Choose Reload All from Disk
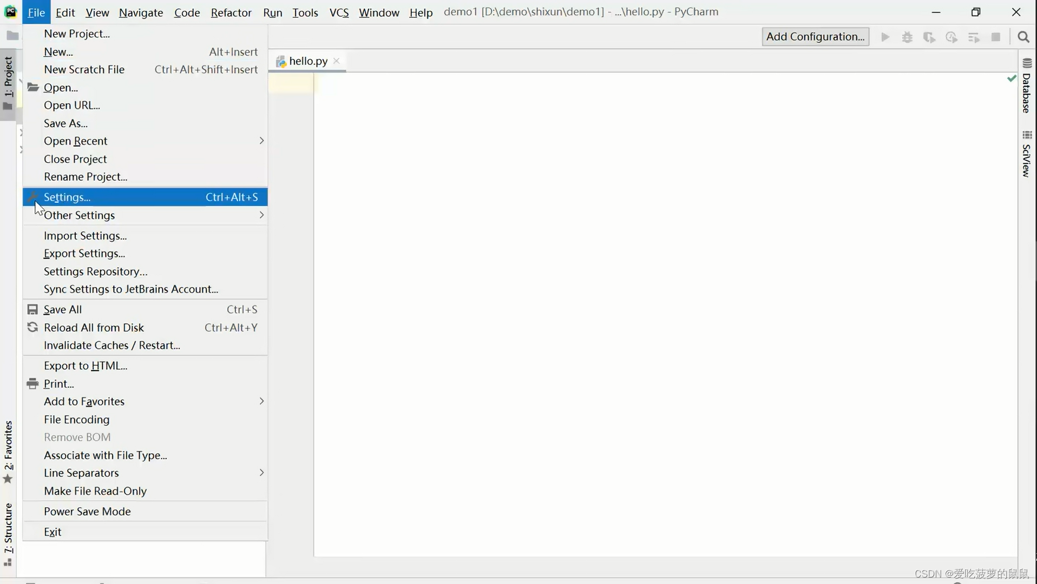Screen dimensions: 1037x584 click(x=145, y=328)
